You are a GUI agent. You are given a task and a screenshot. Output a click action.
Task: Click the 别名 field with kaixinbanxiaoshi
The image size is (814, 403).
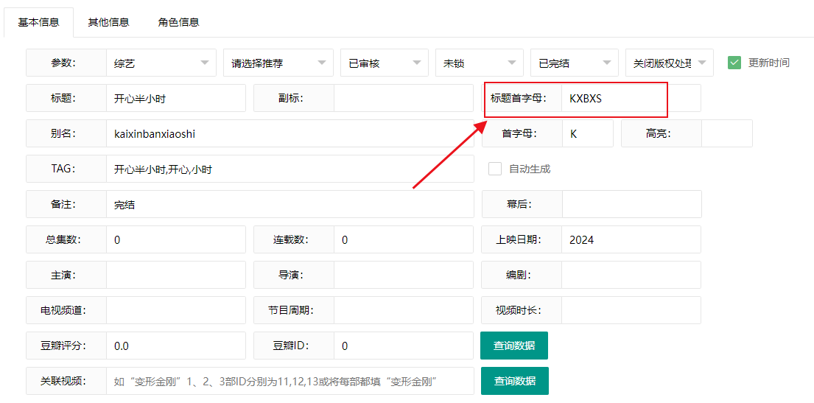click(x=290, y=133)
